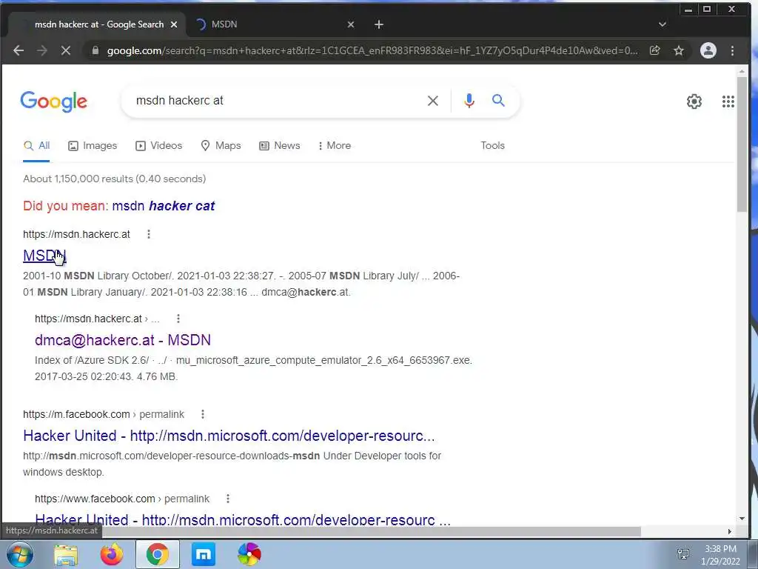Click the horizontal scrollbar thumb
Screen dimensions: 758x569
point(372,531)
